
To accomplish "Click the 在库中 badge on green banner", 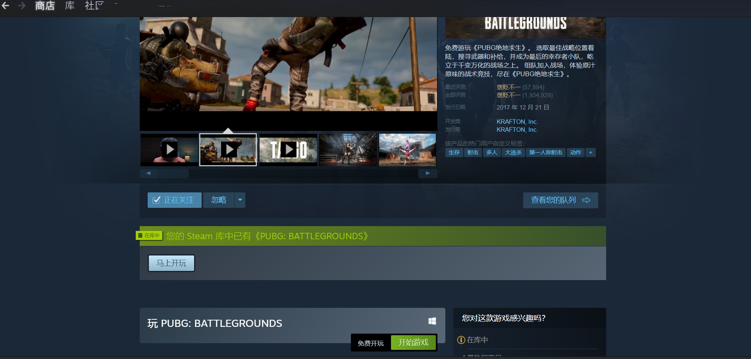I will pos(149,236).
